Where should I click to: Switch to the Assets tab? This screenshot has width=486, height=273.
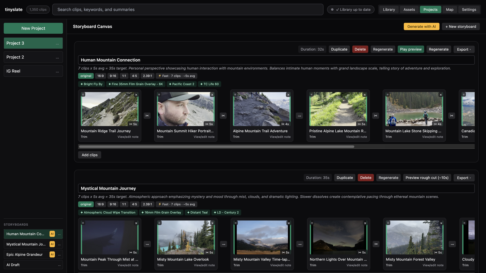point(409,9)
